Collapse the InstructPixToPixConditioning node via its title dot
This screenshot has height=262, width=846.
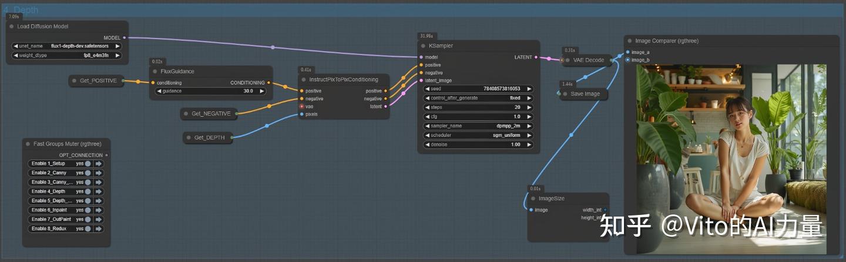coord(304,79)
